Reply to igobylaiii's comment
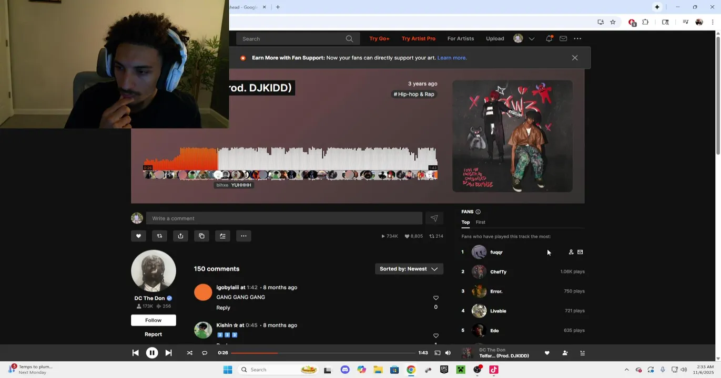This screenshot has height=378, width=721. [x=223, y=308]
